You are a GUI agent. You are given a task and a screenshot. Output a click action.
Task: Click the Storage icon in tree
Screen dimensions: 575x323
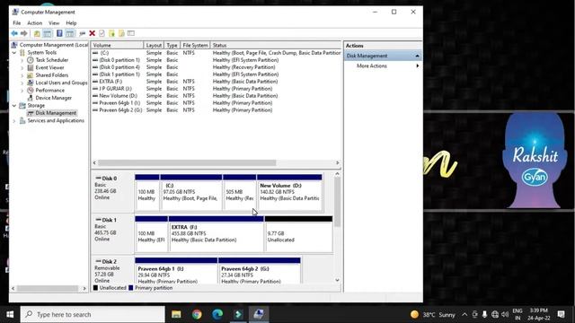pyautogui.click(x=22, y=106)
